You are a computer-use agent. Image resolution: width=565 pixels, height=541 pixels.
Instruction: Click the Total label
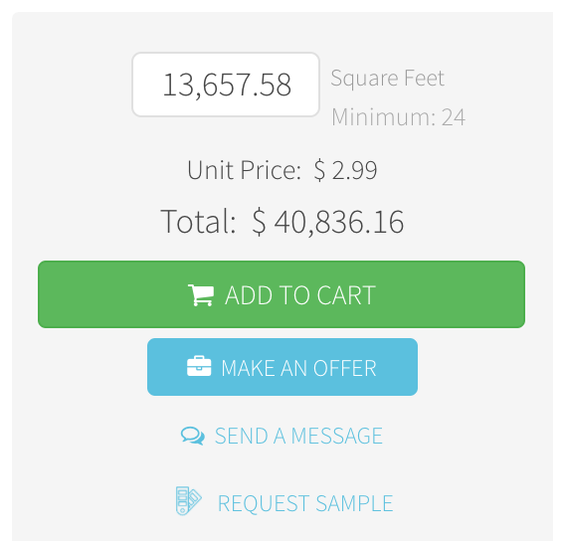pos(198,221)
